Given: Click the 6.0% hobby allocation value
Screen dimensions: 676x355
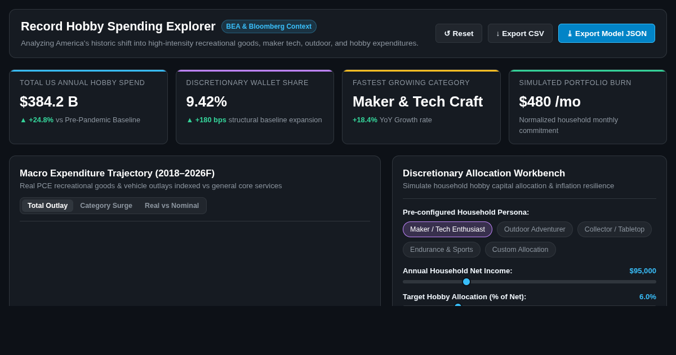Looking at the screenshot, I should coord(648,296).
